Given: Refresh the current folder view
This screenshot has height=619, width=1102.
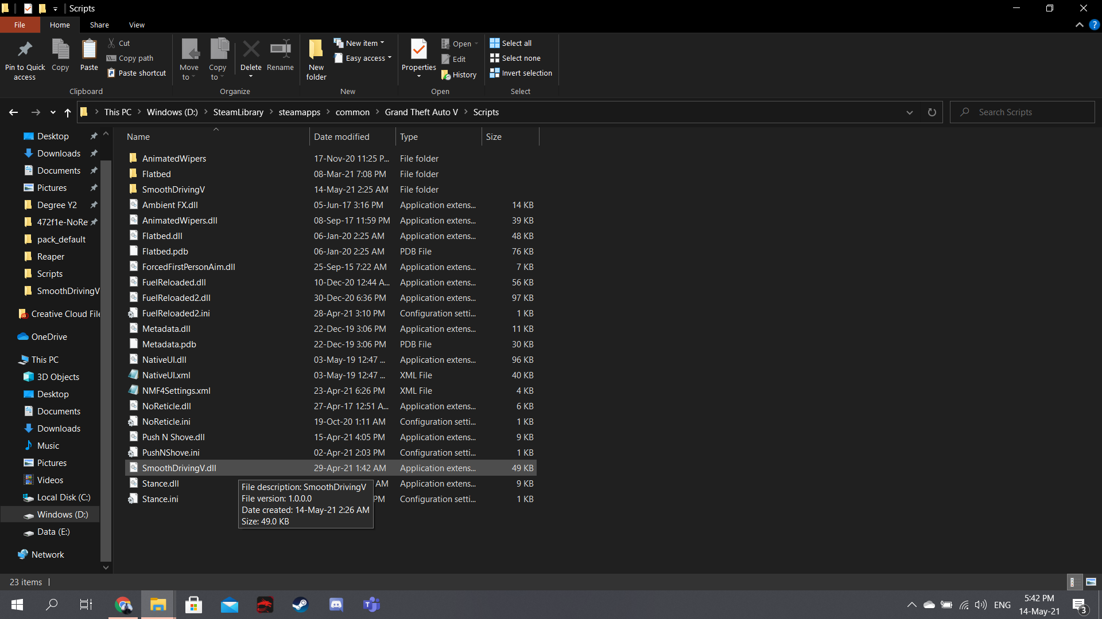Looking at the screenshot, I should [x=932, y=112].
